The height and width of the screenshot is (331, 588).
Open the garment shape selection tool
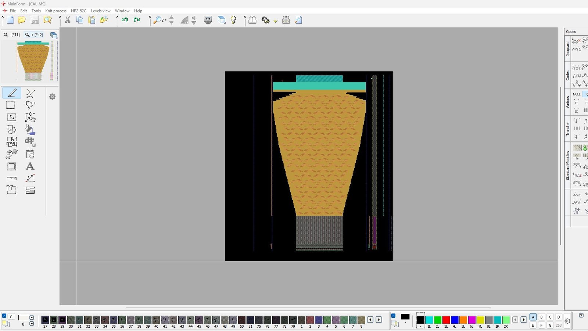click(x=11, y=190)
